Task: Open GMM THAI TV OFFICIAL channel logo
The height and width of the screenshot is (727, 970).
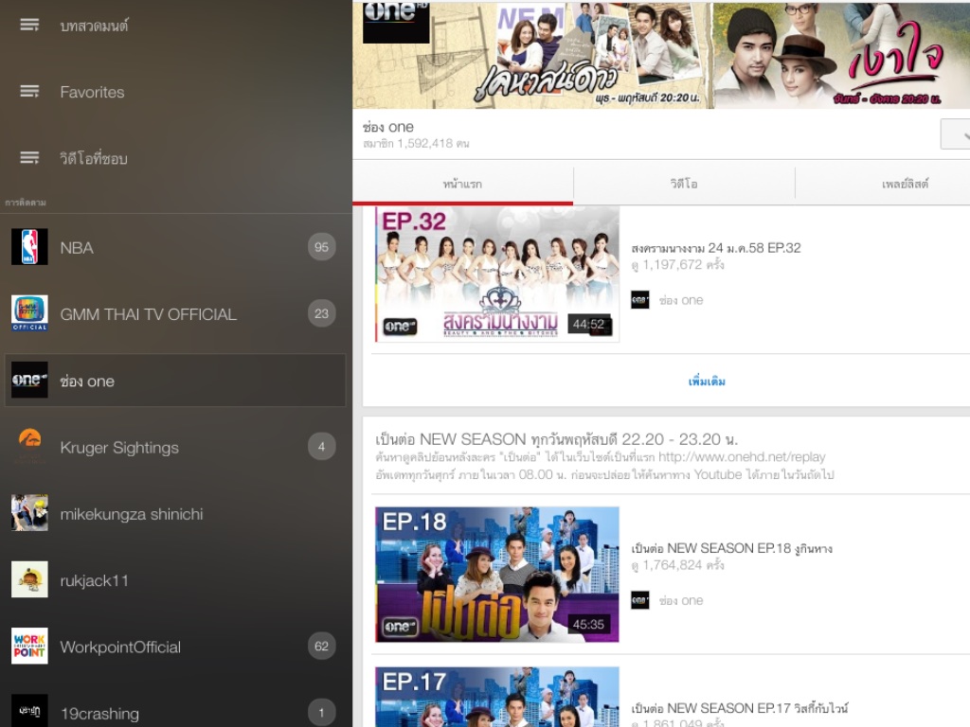Action: pos(29,313)
